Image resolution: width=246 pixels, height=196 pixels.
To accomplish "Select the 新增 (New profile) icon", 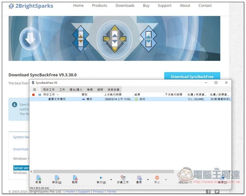I will (38, 178).
